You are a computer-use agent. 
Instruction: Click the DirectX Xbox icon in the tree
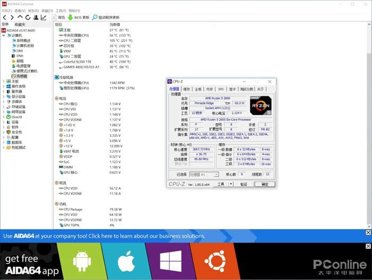(x=9, y=117)
